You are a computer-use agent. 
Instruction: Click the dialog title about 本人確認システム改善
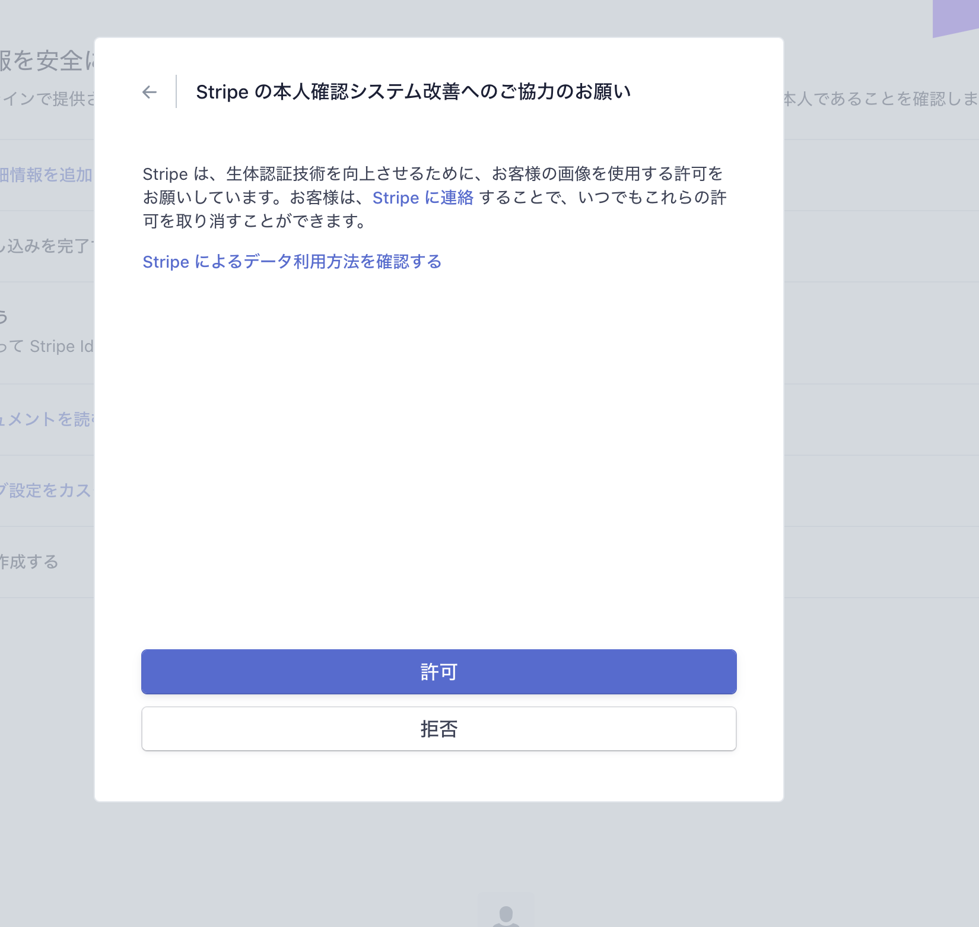pos(413,92)
